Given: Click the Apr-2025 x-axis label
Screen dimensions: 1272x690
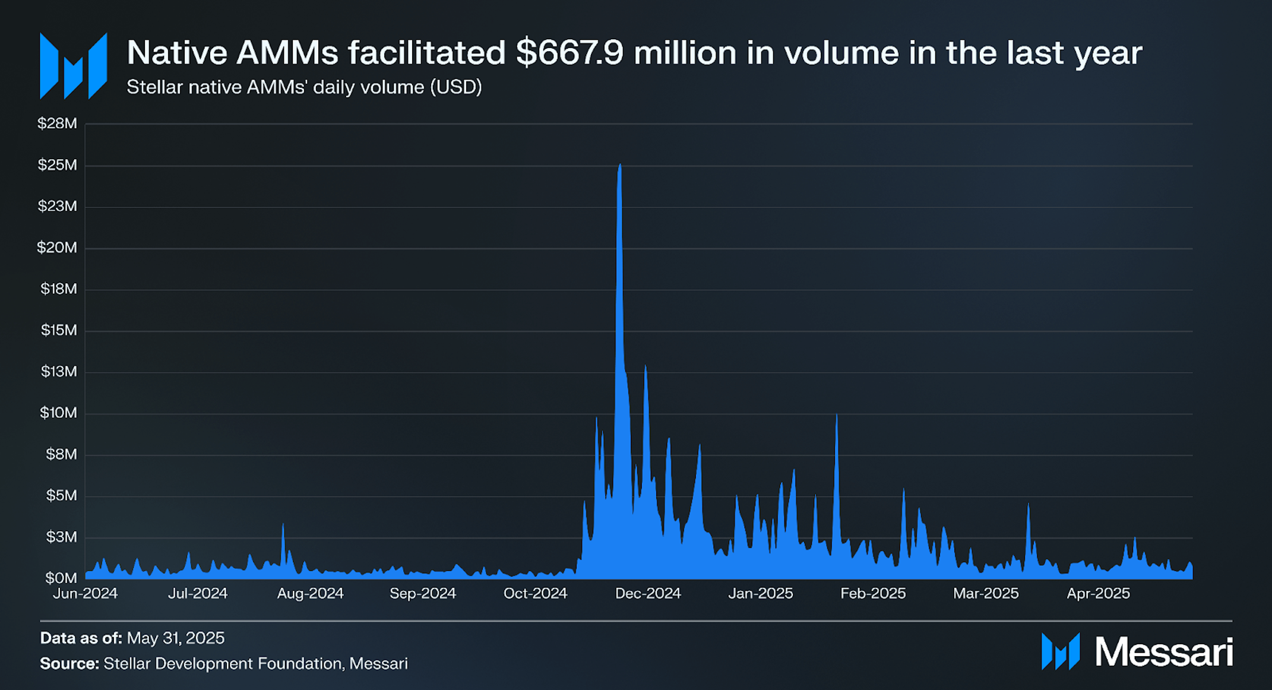Looking at the screenshot, I should pyautogui.click(x=1098, y=593).
